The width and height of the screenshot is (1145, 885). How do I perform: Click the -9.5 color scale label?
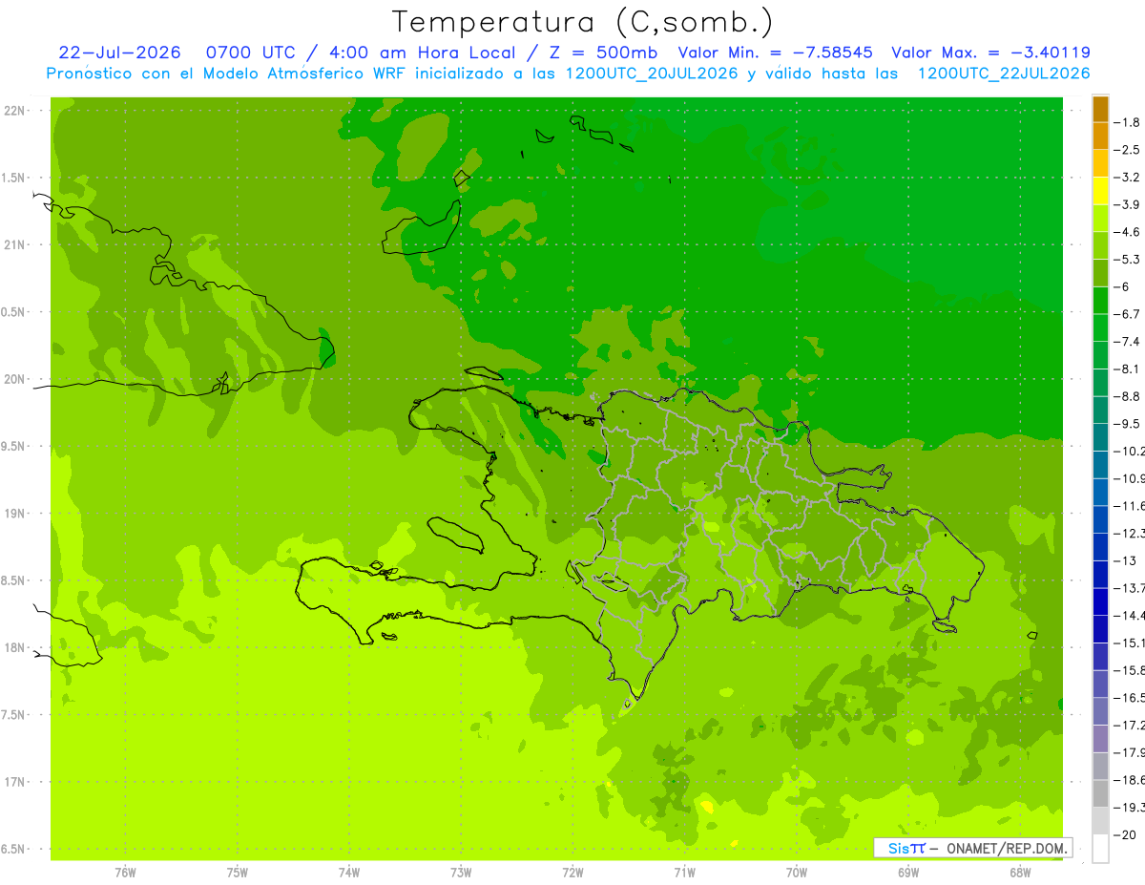pyautogui.click(x=1129, y=424)
